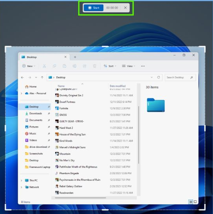Select the Fortnite shortcut
This screenshot has width=213, height=214.
(x=62, y=108)
